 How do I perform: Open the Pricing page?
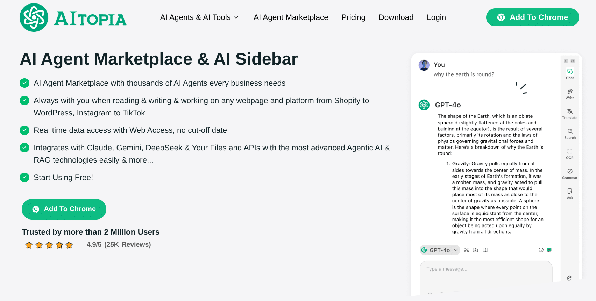[x=353, y=17]
